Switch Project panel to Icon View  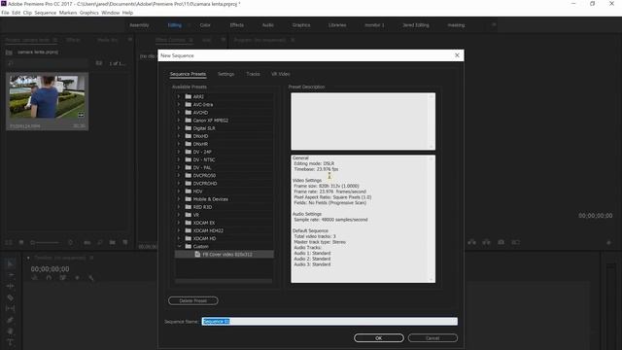pos(21,242)
